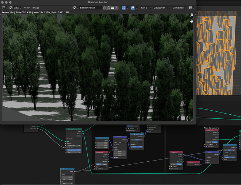Collapse the Combine XYZ node
Image resolution: width=241 pixels, height=185 pixels.
(x=97, y=138)
